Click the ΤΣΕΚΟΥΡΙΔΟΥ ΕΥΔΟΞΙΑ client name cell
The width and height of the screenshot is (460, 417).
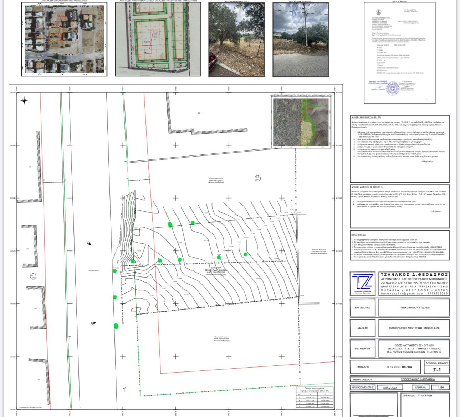pos(415,307)
